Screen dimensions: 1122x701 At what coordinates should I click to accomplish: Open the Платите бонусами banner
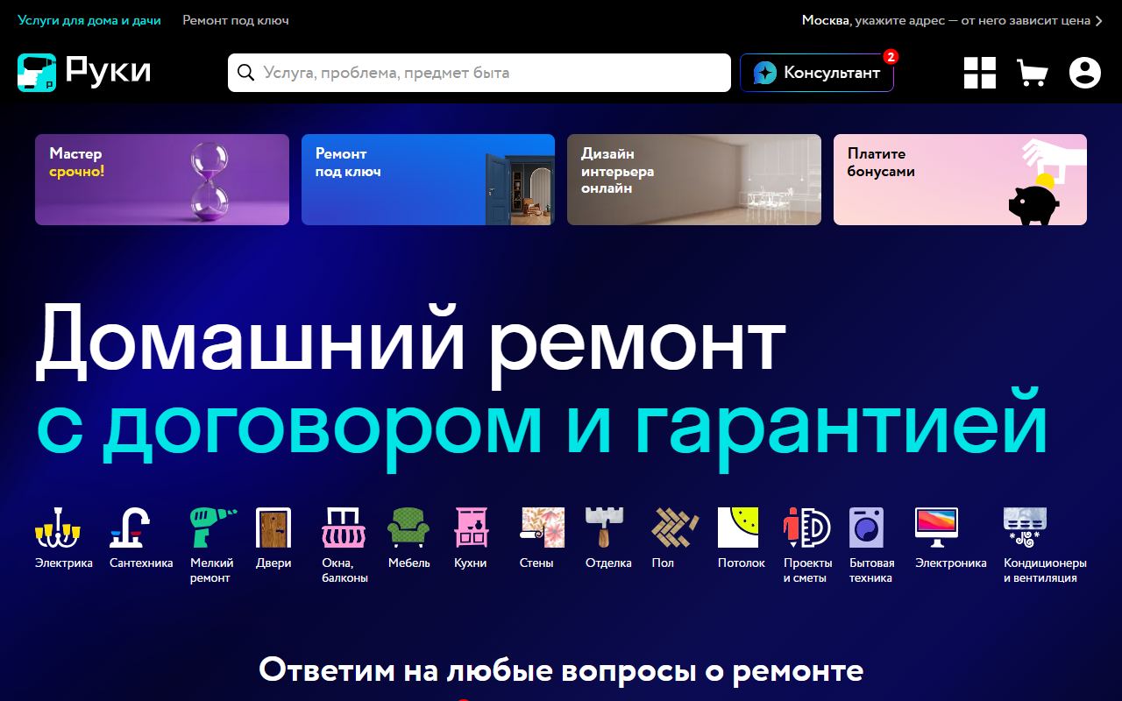960,180
